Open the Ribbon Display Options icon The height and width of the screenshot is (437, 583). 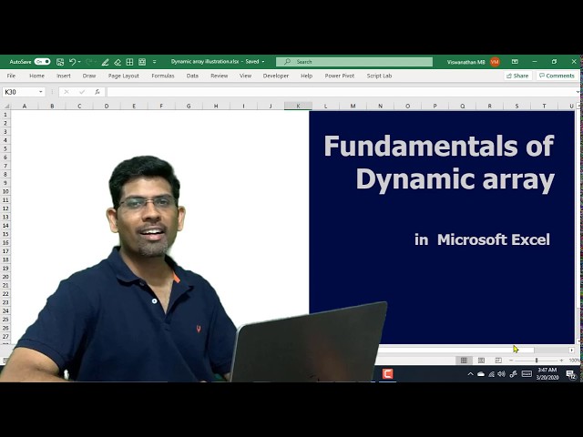(x=515, y=62)
